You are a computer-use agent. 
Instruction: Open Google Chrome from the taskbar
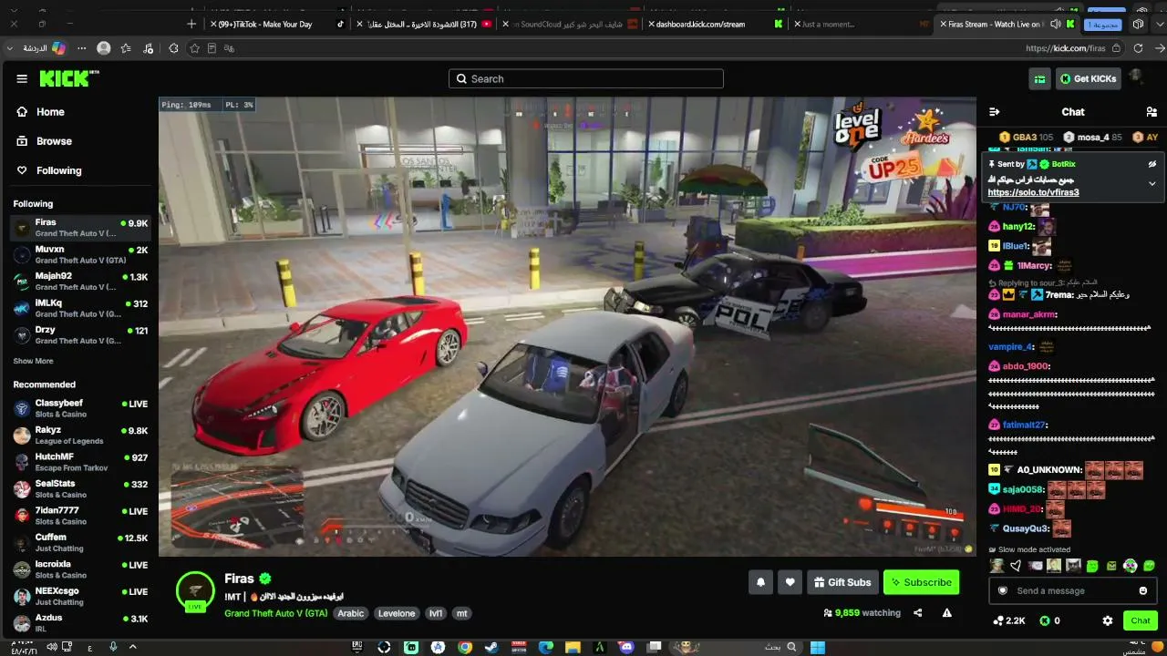[x=465, y=647]
